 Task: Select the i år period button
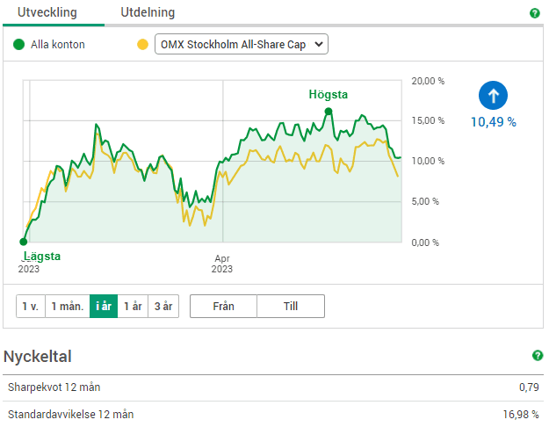coord(104,306)
